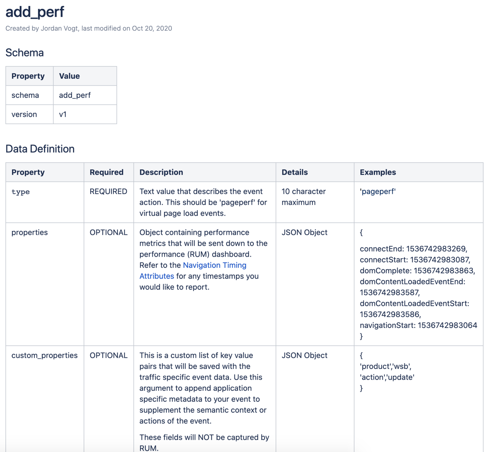Click the 'Examples' column header
Screen dimensions: 495x452
tap(419, 172)
